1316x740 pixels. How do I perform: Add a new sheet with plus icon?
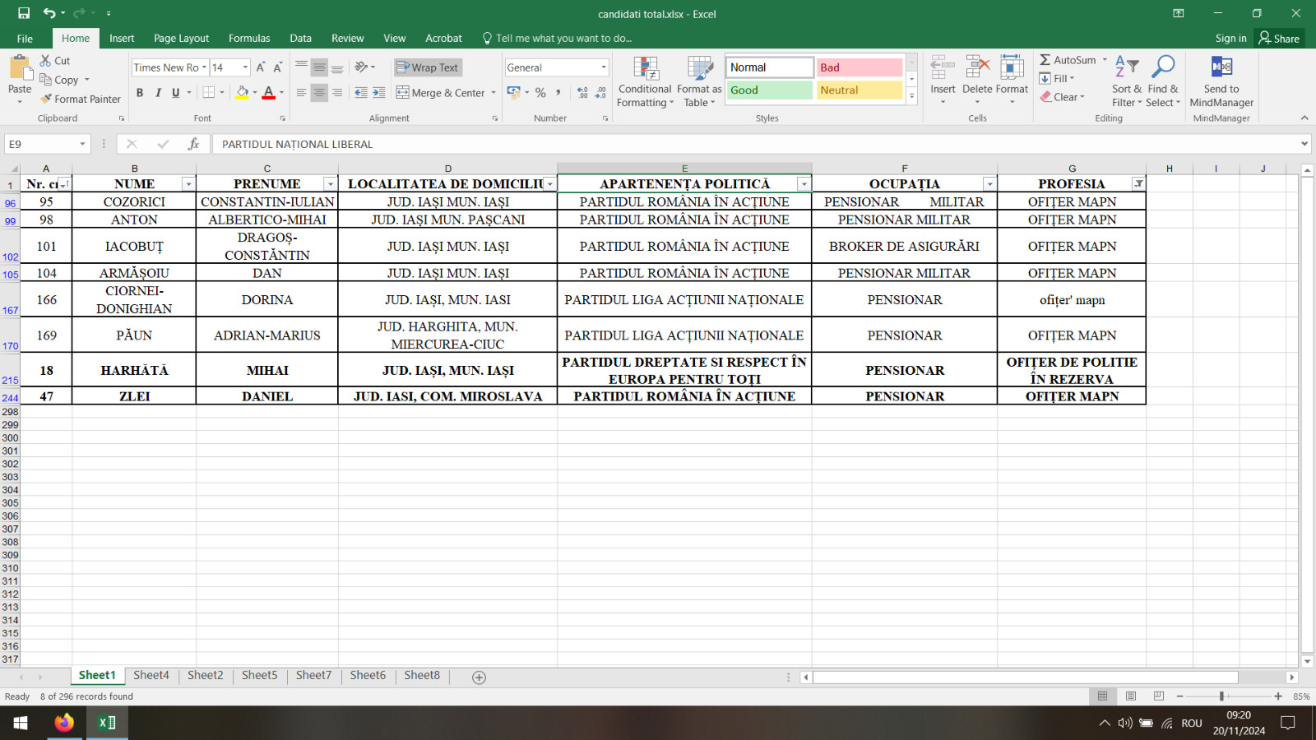[479, 677]
